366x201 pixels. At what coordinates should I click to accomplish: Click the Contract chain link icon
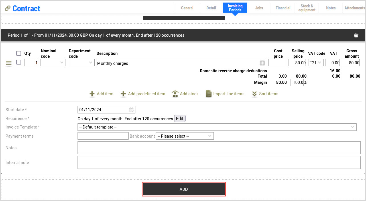pos(8,8)
